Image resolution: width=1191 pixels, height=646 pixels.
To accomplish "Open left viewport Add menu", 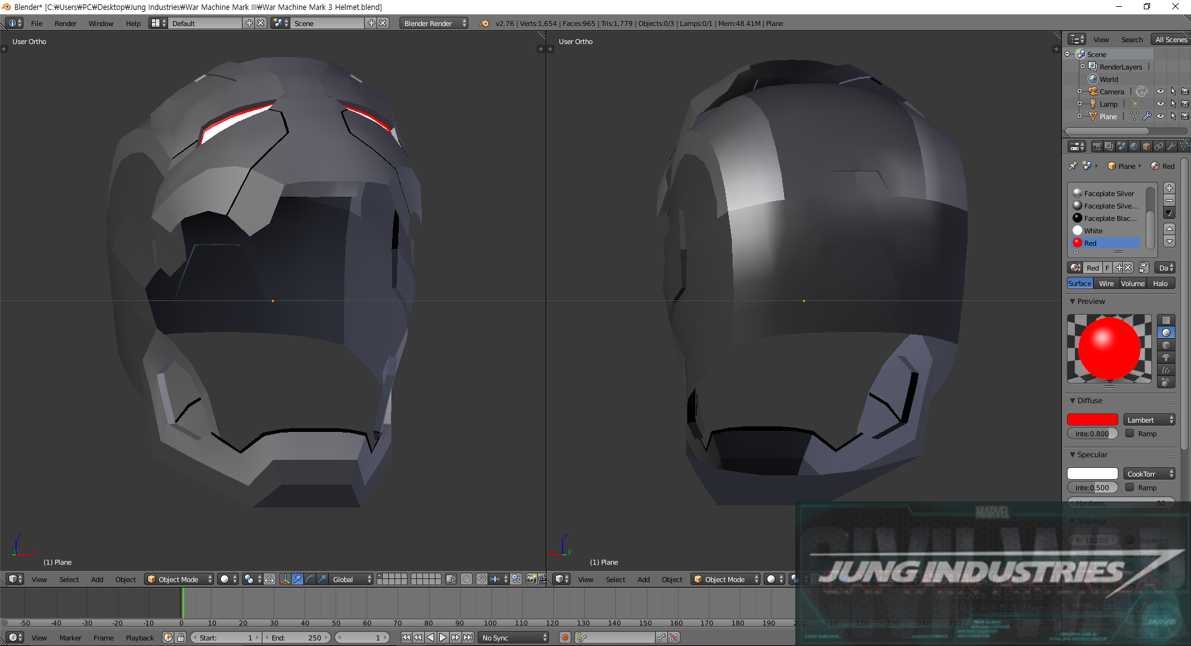I will click(x=97, y=579).
